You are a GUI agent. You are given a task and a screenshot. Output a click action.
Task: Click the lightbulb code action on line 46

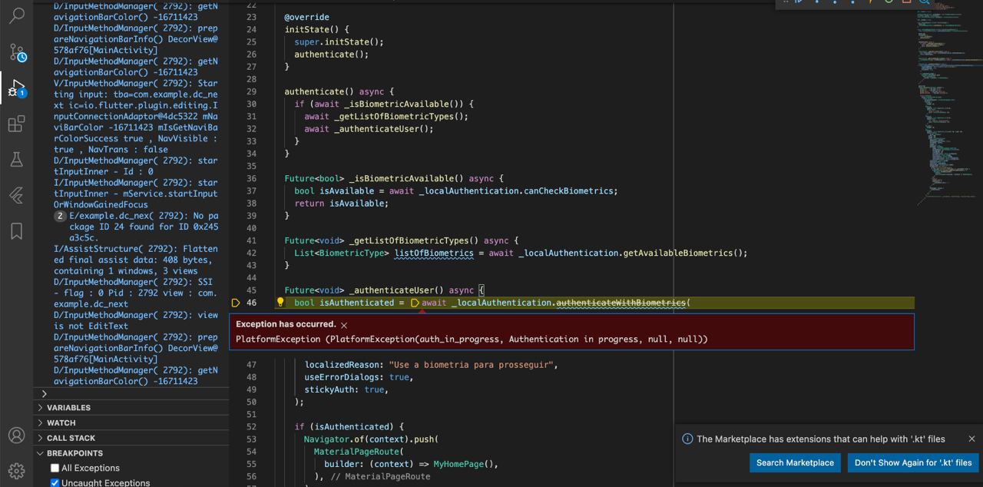coord(280,302)
